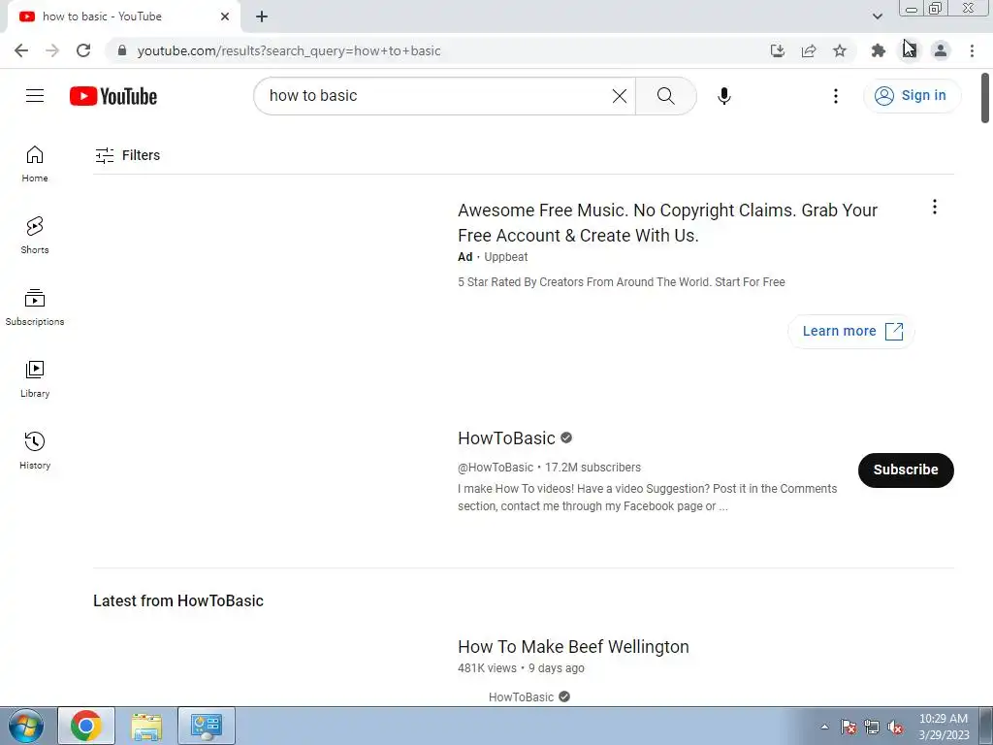Open Subscriptions in the sidebar
This screenshot has height=745, width=993.
click(35, 308)
